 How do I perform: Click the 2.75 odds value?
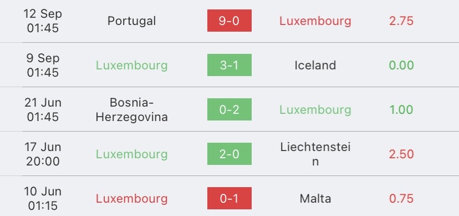click(x=401, y=21)
